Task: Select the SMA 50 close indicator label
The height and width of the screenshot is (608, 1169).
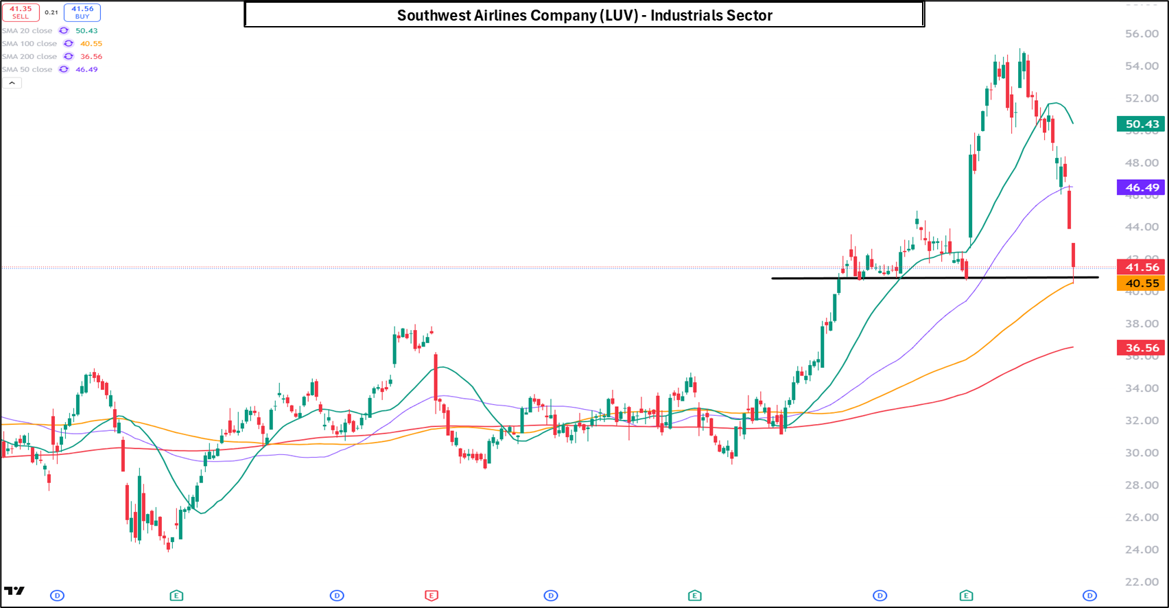Action: pyautogui.click(x=27, y=70)
